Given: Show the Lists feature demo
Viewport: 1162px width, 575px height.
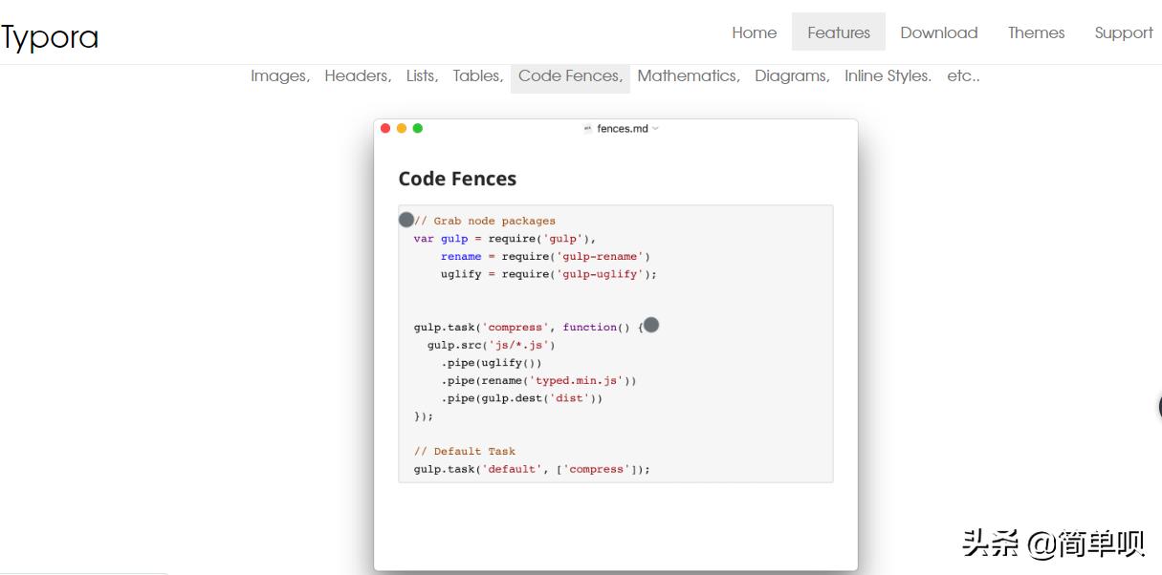Looking at the screenshot, I should [x=421, y=75].
